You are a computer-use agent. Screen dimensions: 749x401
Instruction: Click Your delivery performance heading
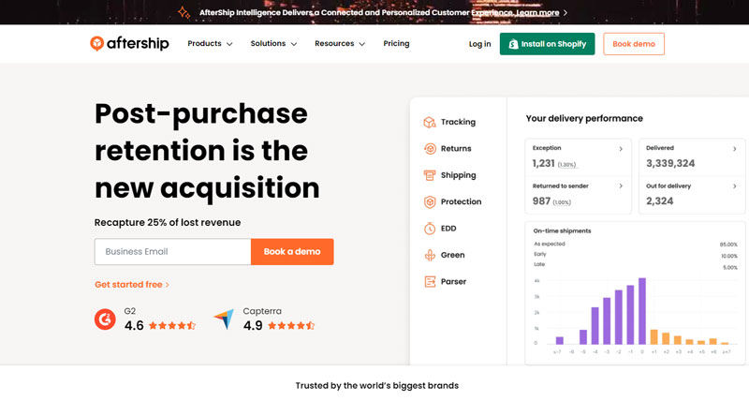[x=584, y=119]
